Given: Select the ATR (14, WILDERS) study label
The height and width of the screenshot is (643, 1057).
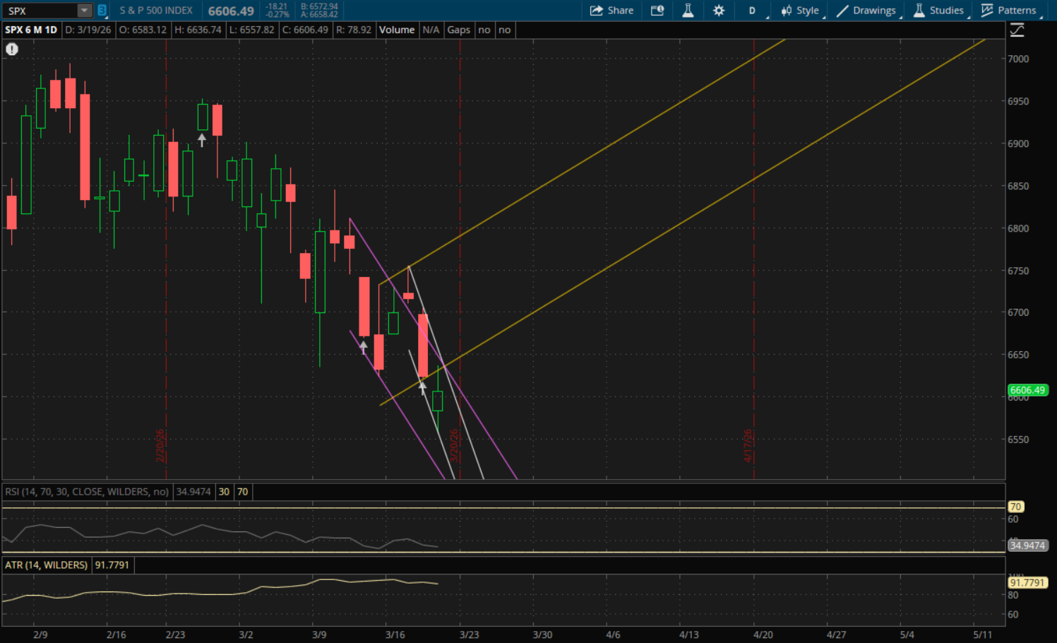Looking at the screenshot, I should [x=47, y=565].
